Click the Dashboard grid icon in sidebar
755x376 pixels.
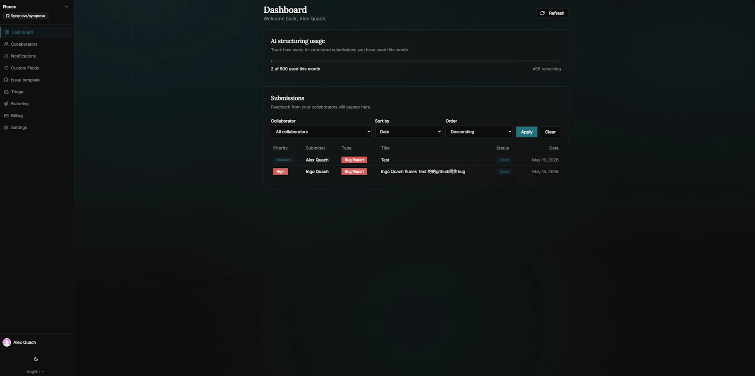(x=7, y=33)
